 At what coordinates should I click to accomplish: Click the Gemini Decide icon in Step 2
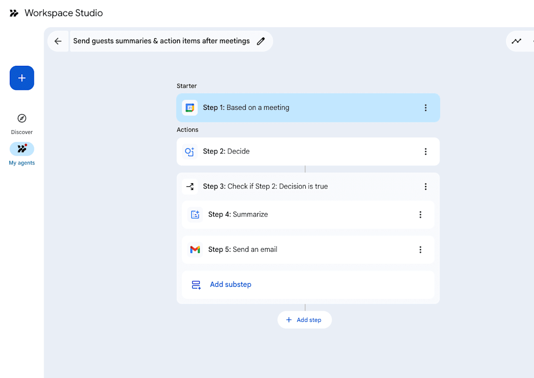pos(190,152)
